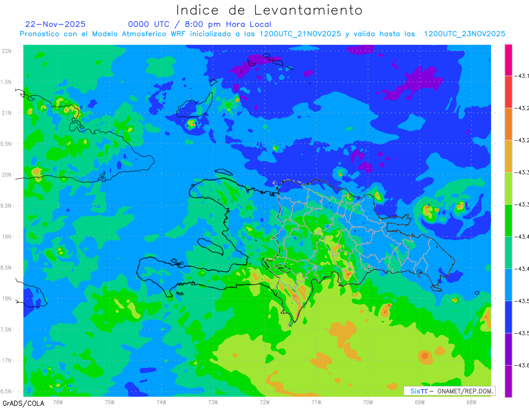The height and width of the screenshot is (408, 529).
Task: Click the "19N" latitude label
Action: (7, 237)
